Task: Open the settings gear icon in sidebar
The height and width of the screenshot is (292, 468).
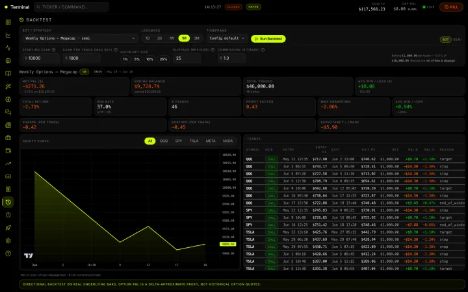Action: pos(8,241)
